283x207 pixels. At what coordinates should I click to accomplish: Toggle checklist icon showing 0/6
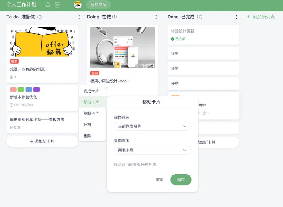click(x=11, y=128)
